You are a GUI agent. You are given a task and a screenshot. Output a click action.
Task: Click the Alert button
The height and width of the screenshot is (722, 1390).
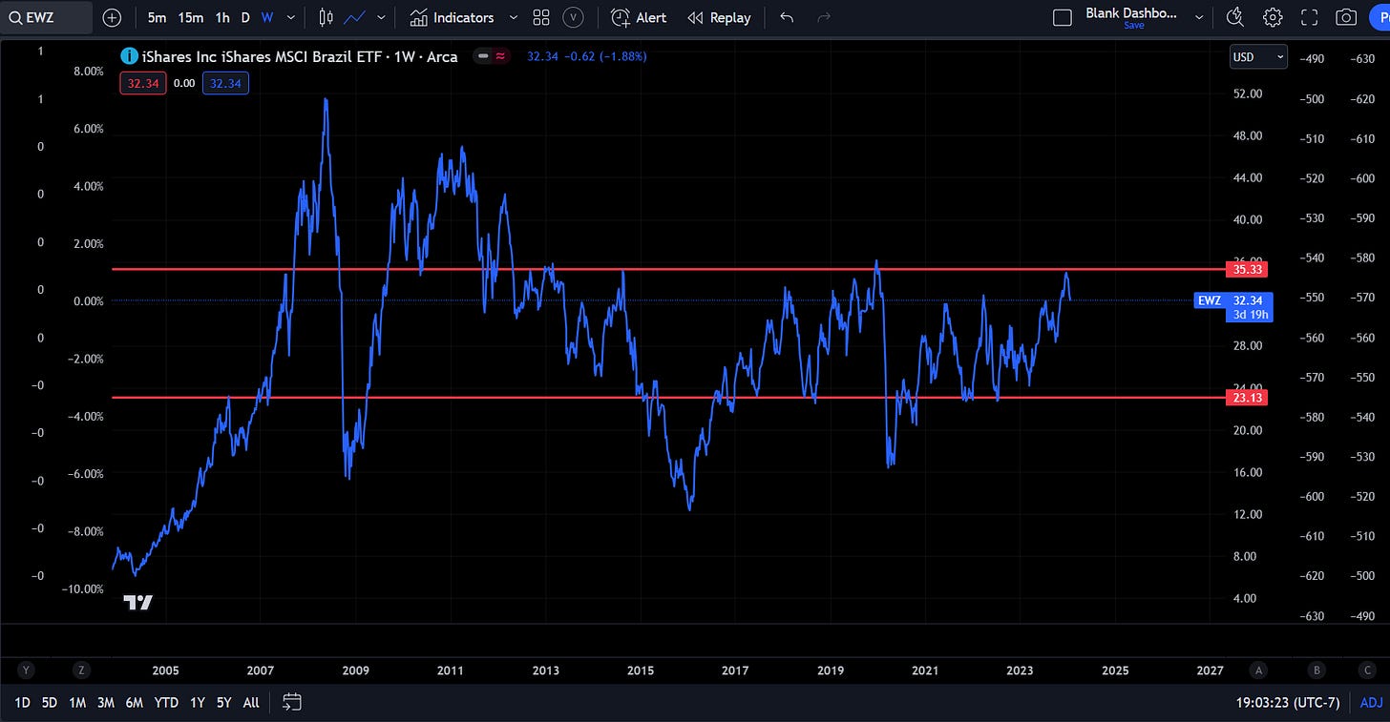[x=639, y=17]
